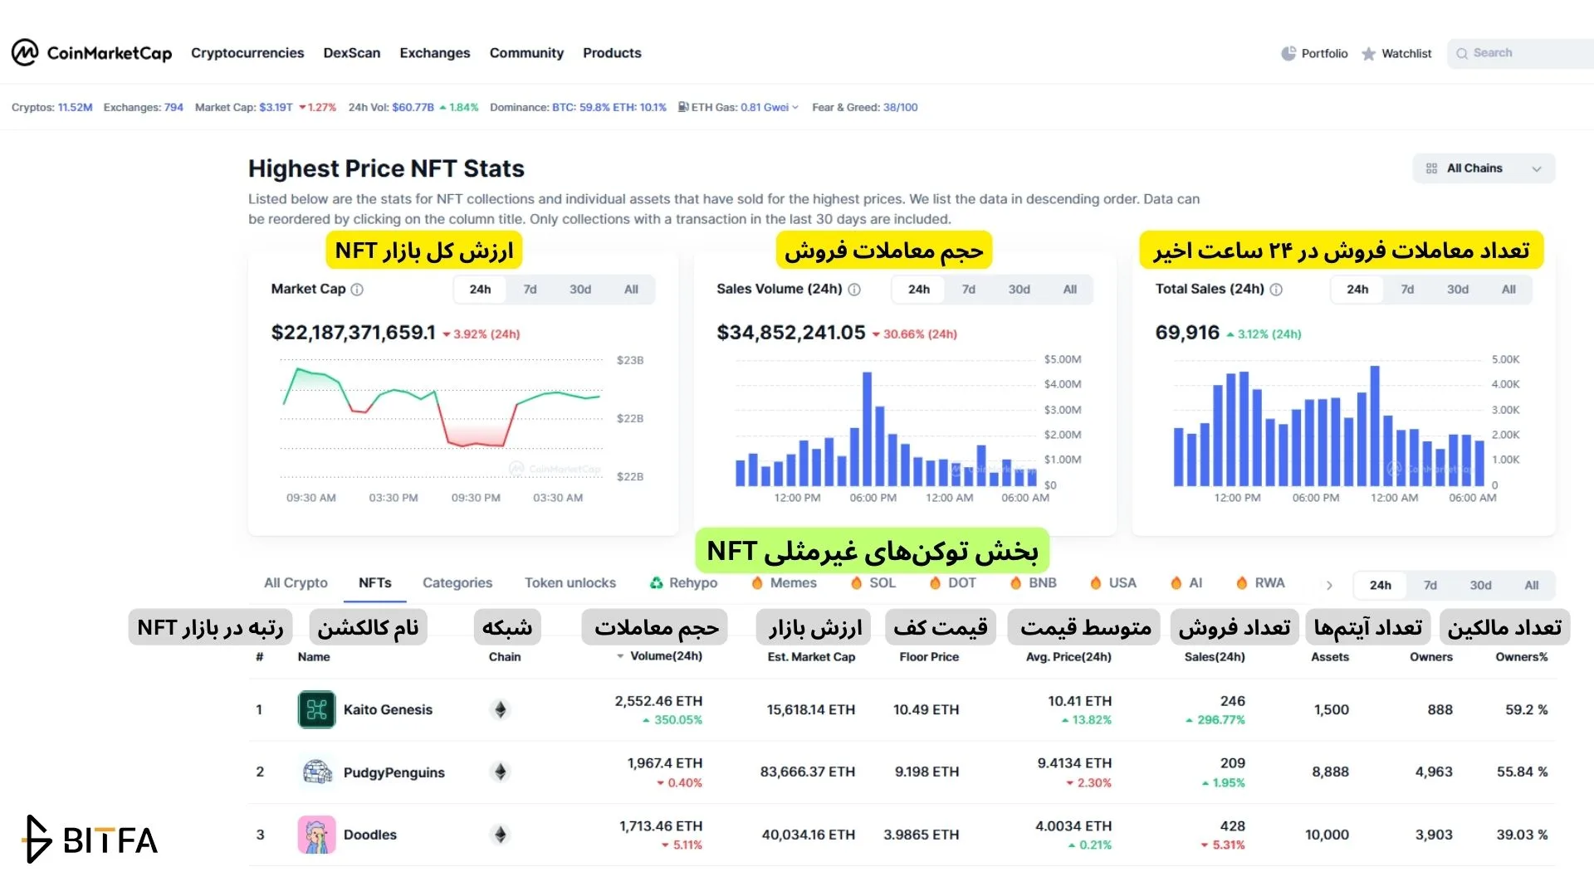Switch to the Token unlocks tab
The image size is (1594, 896).
[x=570, y=583]
